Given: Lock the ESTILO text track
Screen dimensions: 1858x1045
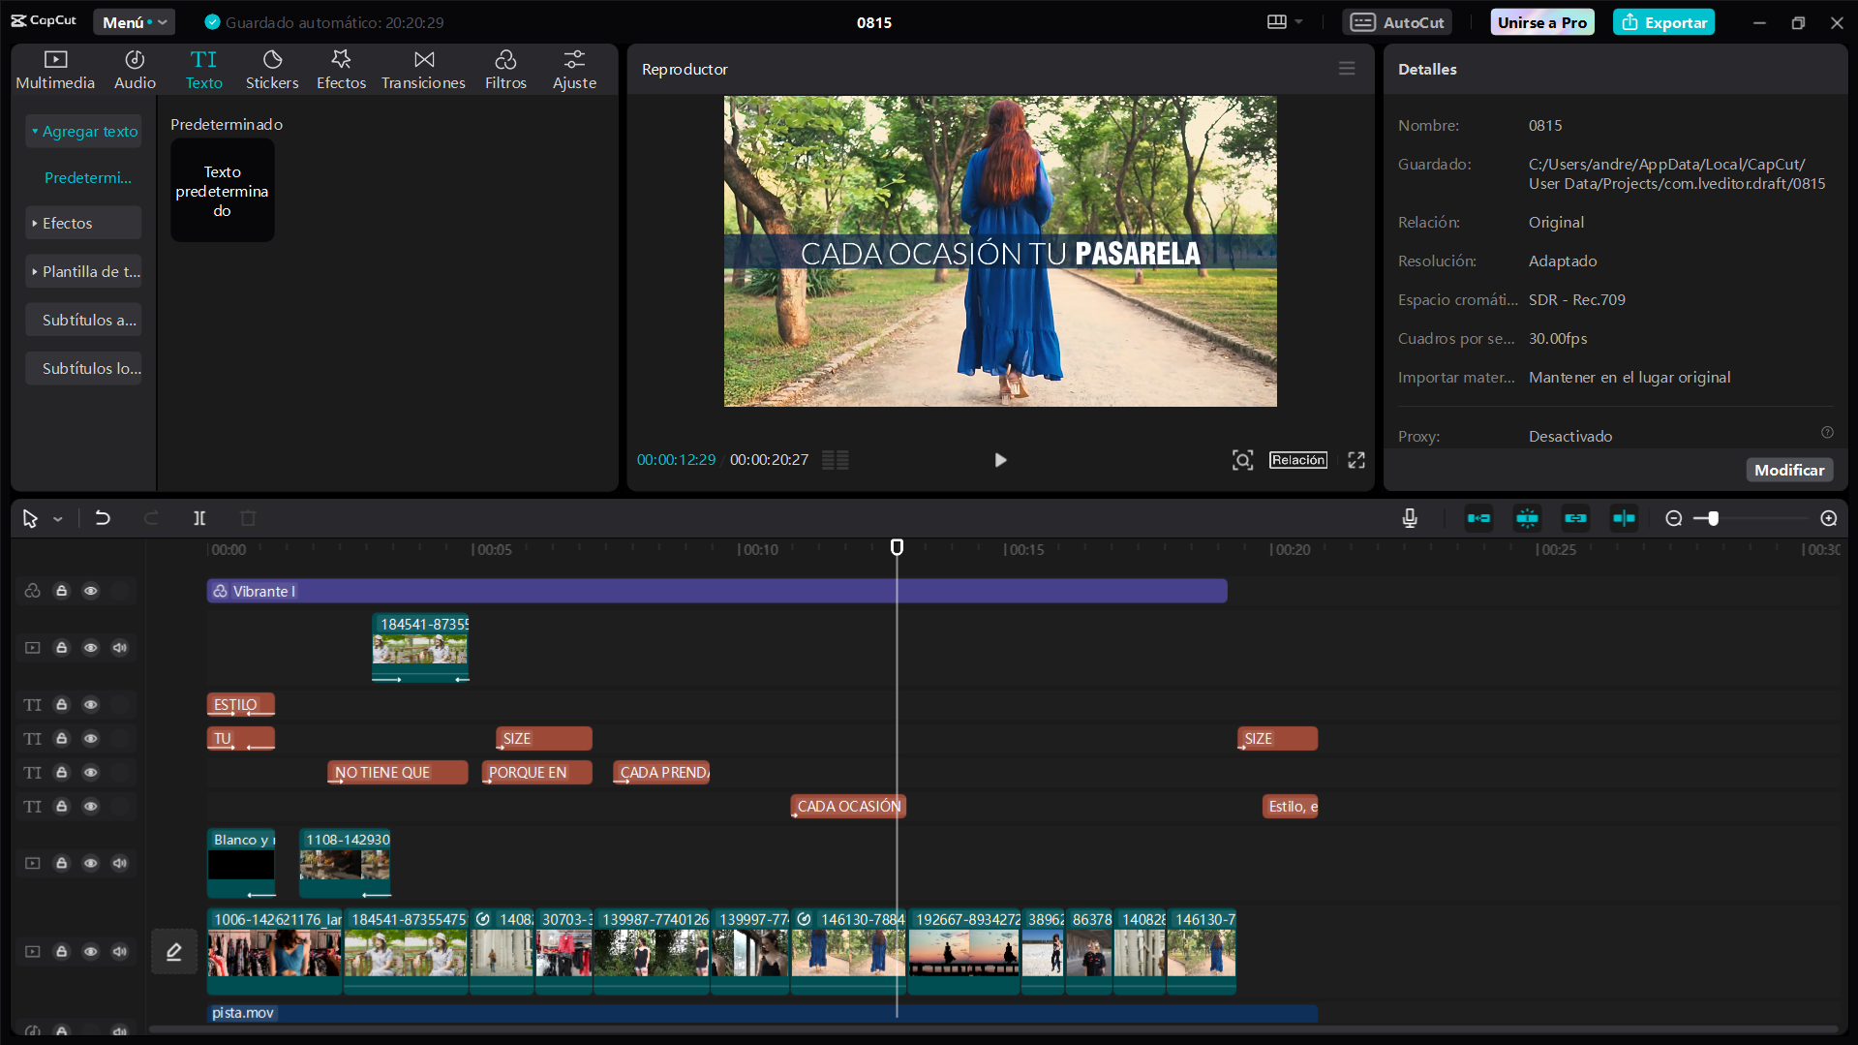Looking at the screenshot, I should pos(62,705).
